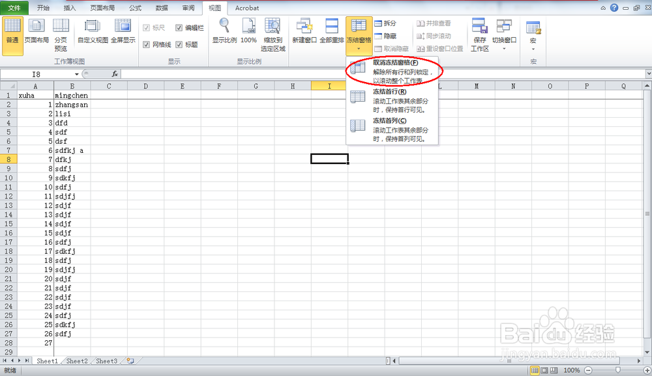Viewport: 652px width, 376px height.
Task: Click select-all corner of the grid
Action: pyautogui.click(x=8, y=86)
